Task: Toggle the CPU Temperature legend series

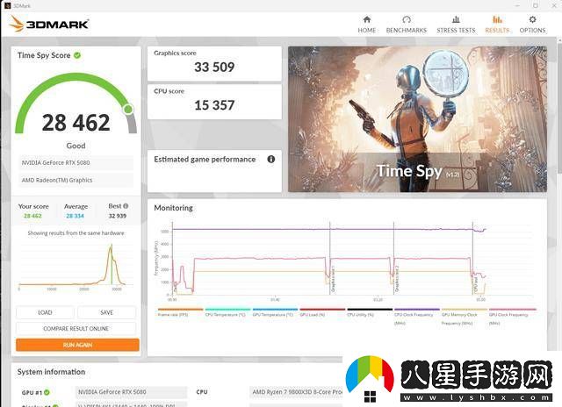Action: pyautogui.click(x=227, y=312)
